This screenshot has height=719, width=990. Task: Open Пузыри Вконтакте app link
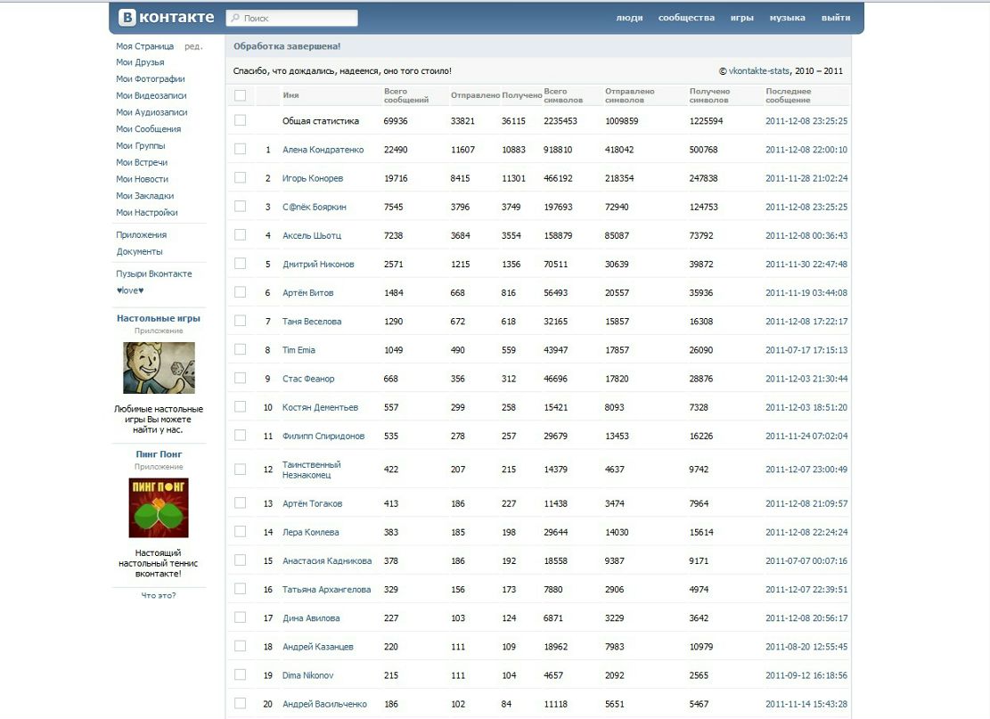click(x=153, y=274)
